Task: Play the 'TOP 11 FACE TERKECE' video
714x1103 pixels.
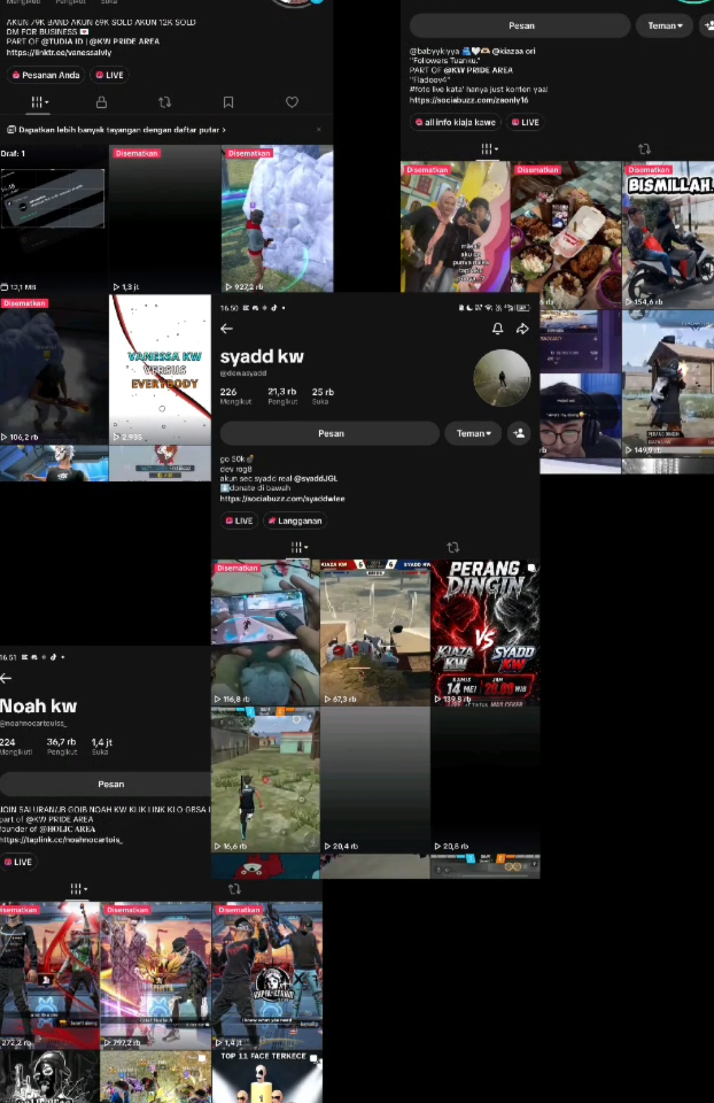Action: [x=267, y=1077]
